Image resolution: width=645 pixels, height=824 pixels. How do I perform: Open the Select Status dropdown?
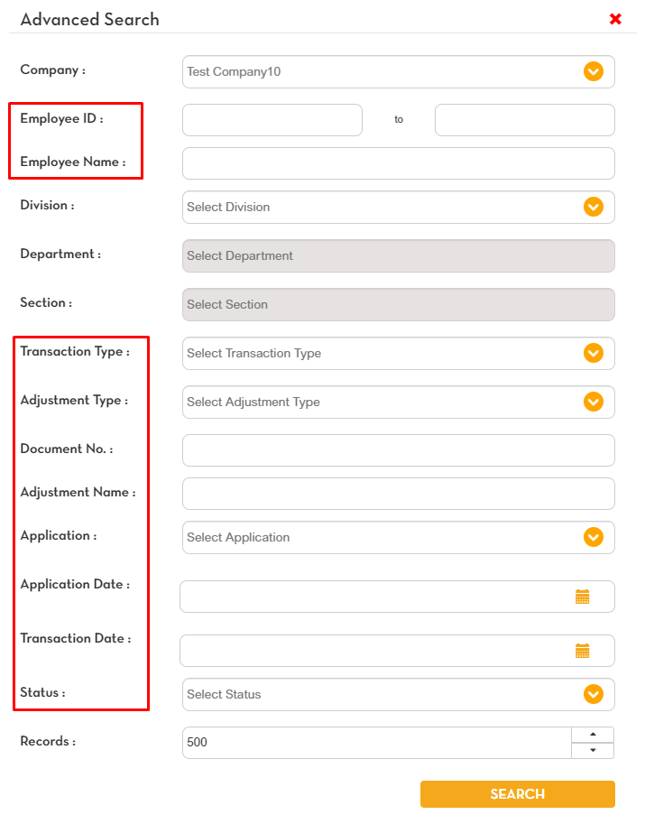(398, 694)
